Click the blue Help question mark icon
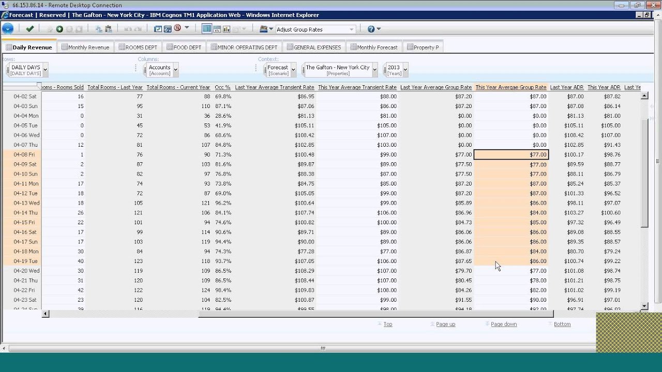The width and height of the screenshot is (662, 372). [371, 29]
